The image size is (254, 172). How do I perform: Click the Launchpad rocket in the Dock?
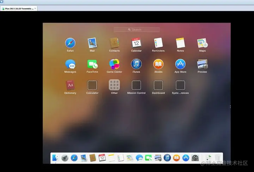click(65, 158)
